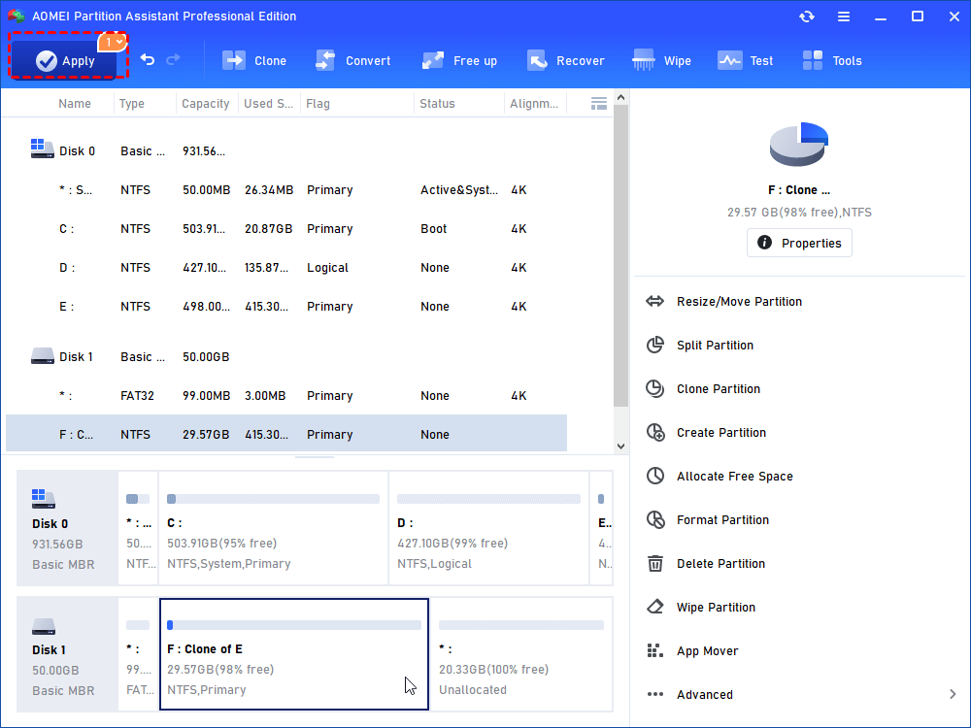
Task: Select the C: NTFS partition row
Action: click(x=286, y=229)
